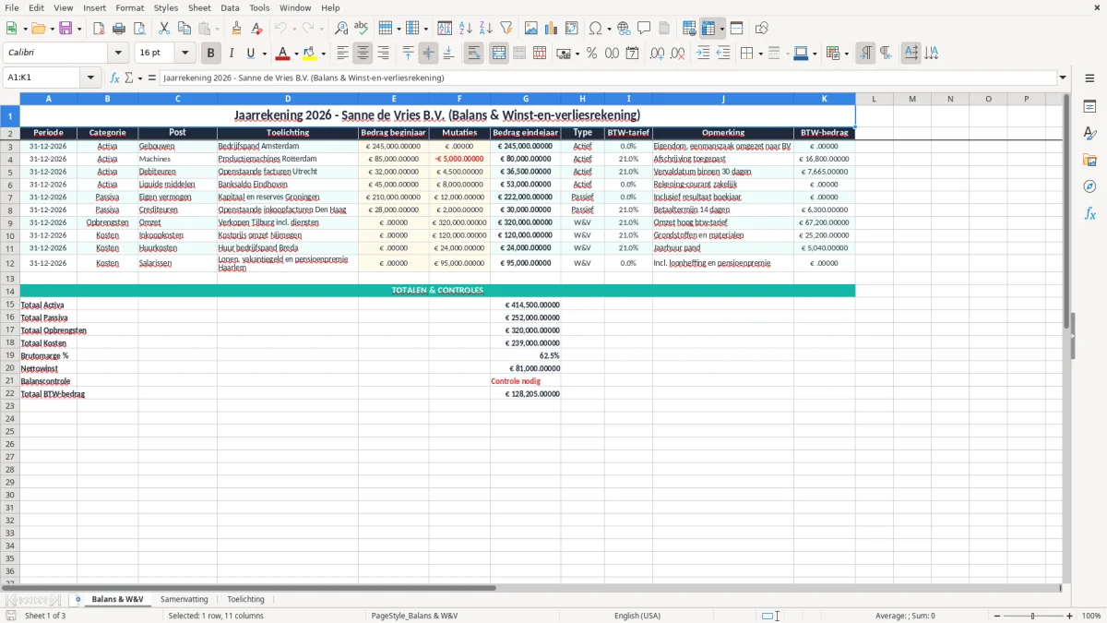
Task: Open the font size dropdown
Action: [x=184, y=54]
